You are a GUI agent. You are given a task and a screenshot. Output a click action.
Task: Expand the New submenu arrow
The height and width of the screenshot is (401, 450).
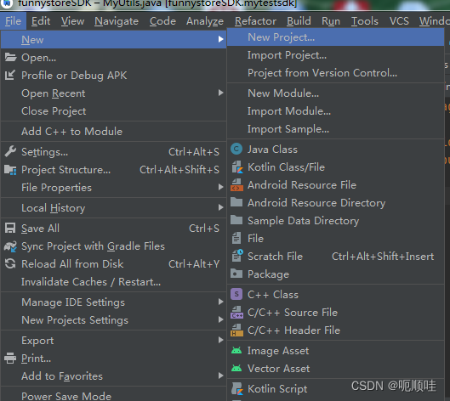point(220,39)
